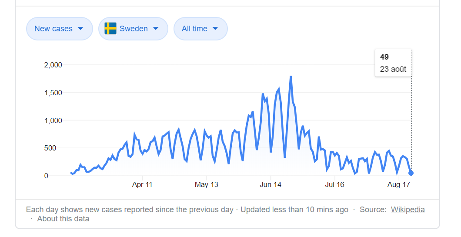Expand the New cases dropdown arrow

click(x=80, y=29)
